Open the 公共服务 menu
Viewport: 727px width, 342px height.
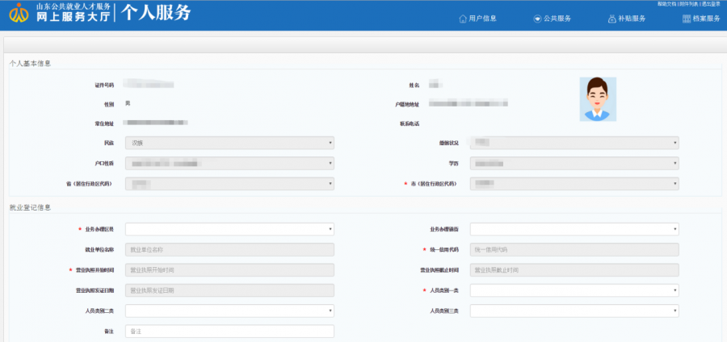coord(553,19)
